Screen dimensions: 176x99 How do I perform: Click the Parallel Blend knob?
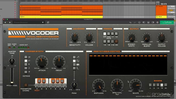coord(147,37)
